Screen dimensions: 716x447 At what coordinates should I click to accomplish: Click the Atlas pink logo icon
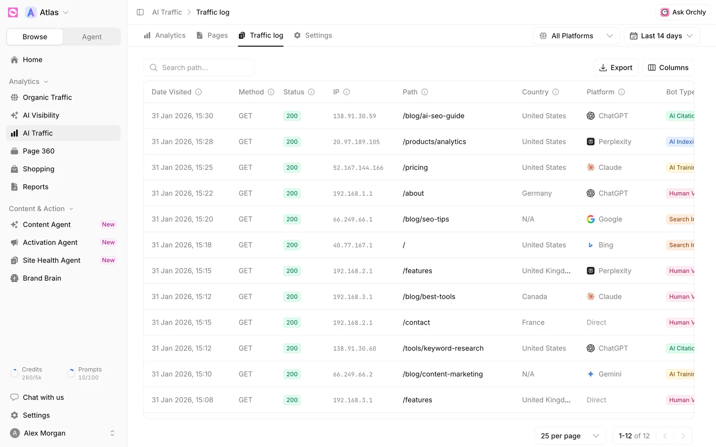pyautogui.click(x=13, y=13)
